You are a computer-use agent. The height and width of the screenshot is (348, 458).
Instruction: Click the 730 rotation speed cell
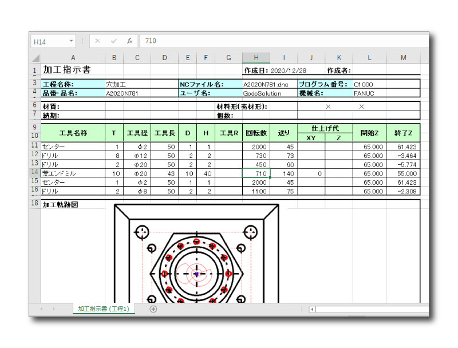(x=256, y=156)
